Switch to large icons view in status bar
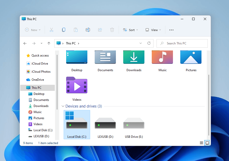 point(207,143)
